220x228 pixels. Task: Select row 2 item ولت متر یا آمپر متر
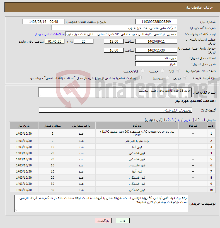click(x=137, y=141)
